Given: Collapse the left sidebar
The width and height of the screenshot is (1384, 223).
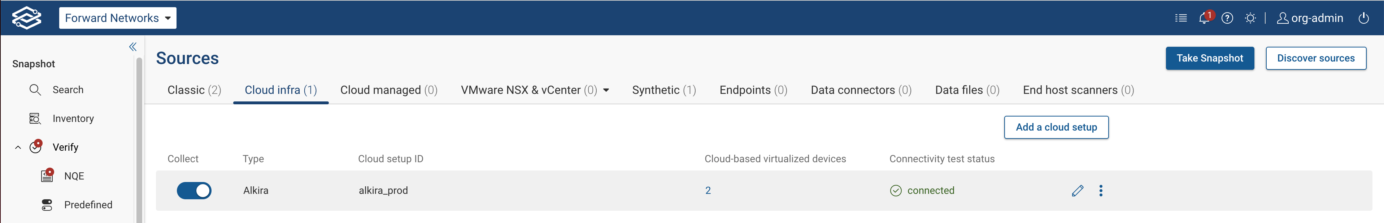Looking at the screenshot, I should [132, 46].
